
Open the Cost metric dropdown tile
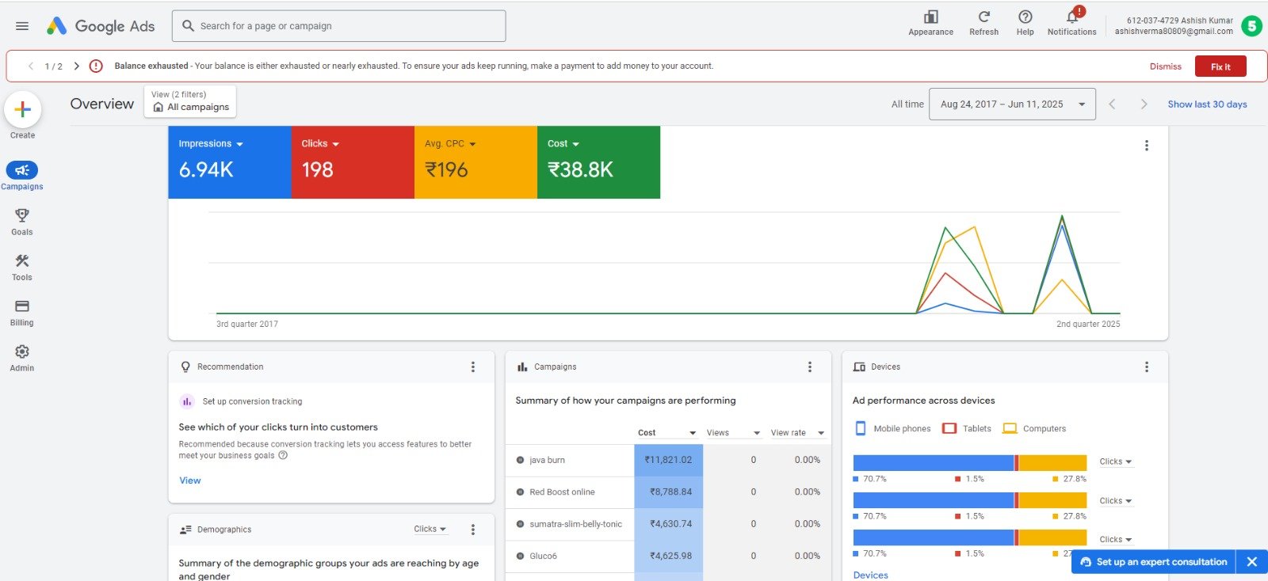[x=563, y=144]
